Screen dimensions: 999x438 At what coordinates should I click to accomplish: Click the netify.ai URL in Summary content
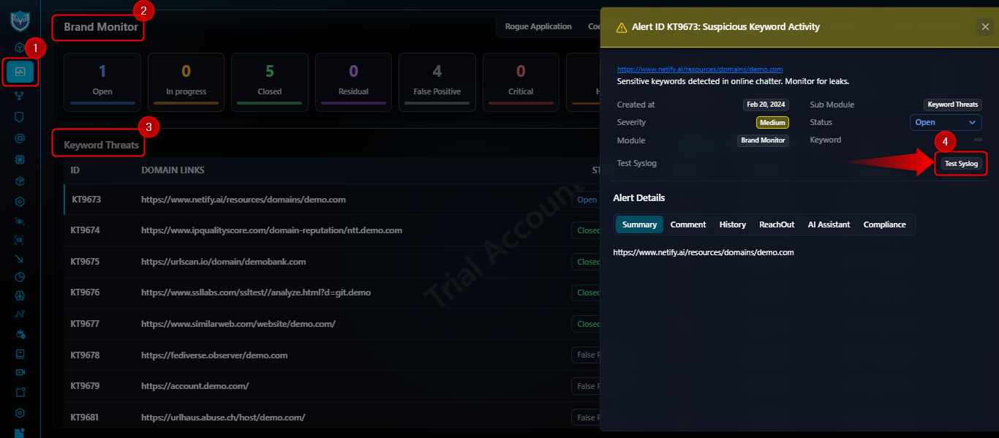[704, 252]
